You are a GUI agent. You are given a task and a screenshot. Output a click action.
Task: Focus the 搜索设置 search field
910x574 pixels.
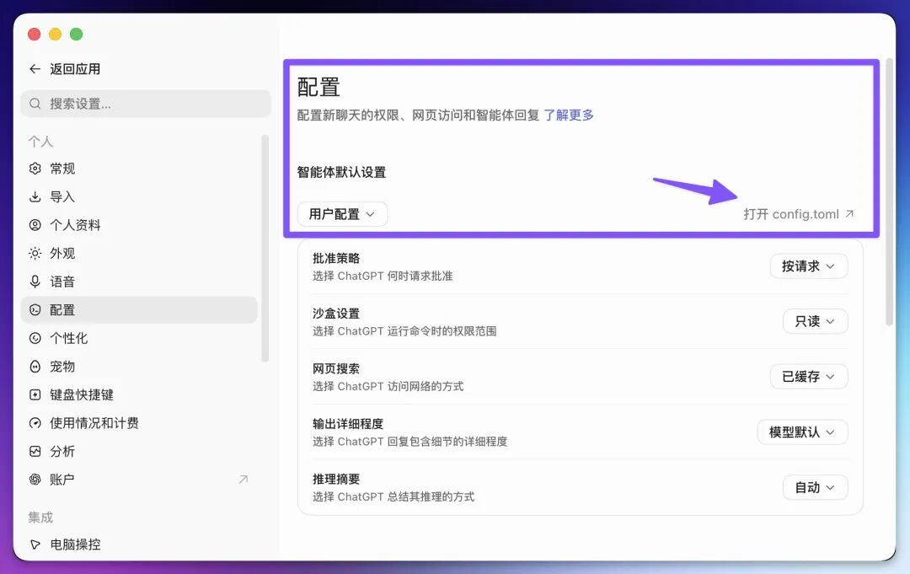click(147, 104)
